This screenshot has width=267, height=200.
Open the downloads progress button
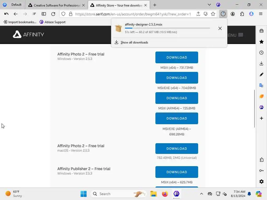click(x=223, y=14)
